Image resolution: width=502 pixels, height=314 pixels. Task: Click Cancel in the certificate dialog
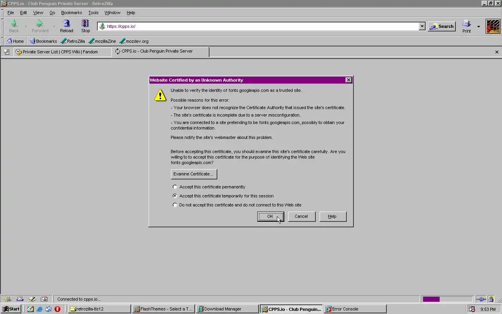[301, 216]
